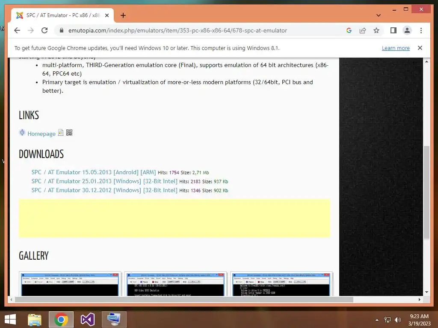Open the first gallery screenshot thumbnail

point(70,284)
